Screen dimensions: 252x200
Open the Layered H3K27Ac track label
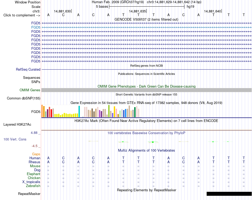17,125
